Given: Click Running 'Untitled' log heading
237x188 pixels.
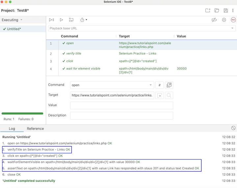Looking at the screenshot, I should point(17,137).
